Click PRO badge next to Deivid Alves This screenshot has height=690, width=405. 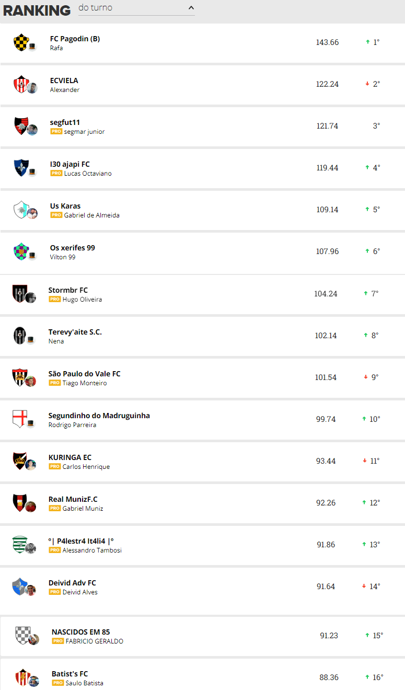54,592
